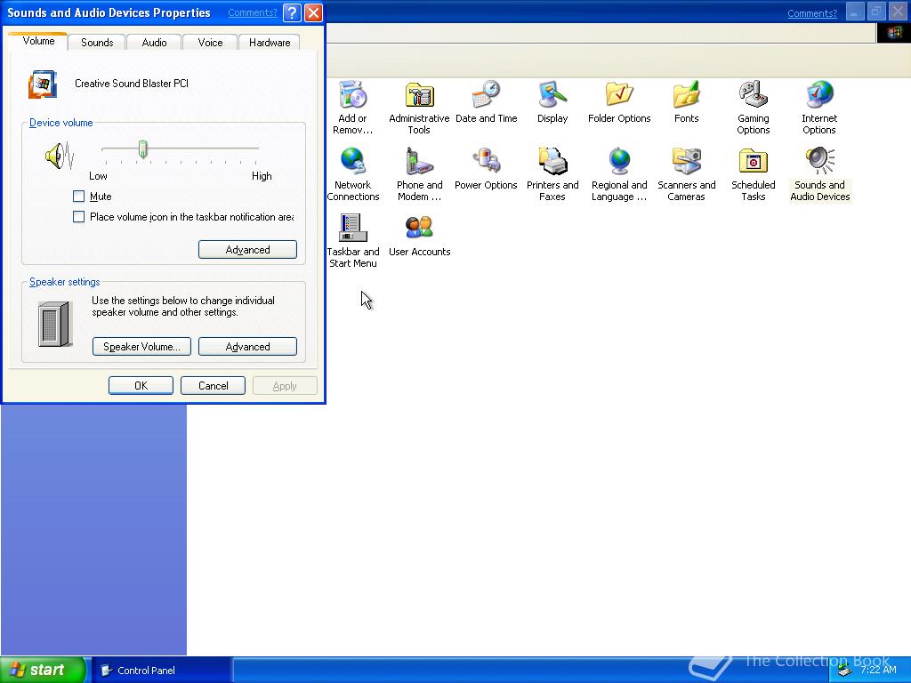Click the Comments? link in dialog title
911x683 pixels.
(x=253, y=12)
